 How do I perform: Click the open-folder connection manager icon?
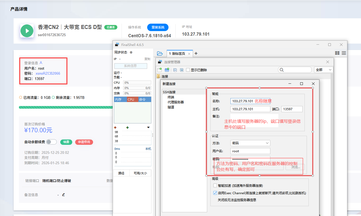coord(160,53)
